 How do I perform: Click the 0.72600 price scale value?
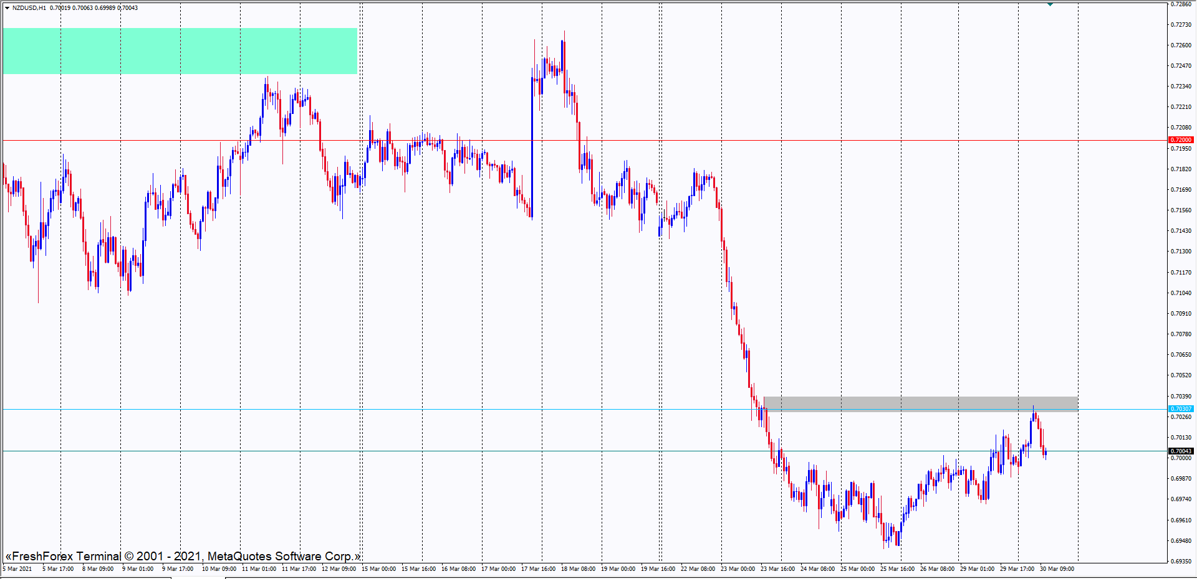coord(1180,45)
